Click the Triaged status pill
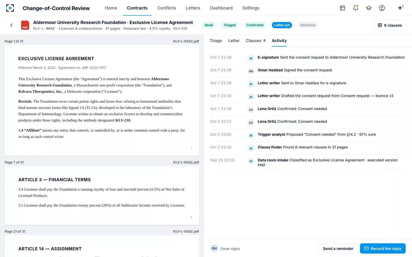 click(x=229, y=25)
